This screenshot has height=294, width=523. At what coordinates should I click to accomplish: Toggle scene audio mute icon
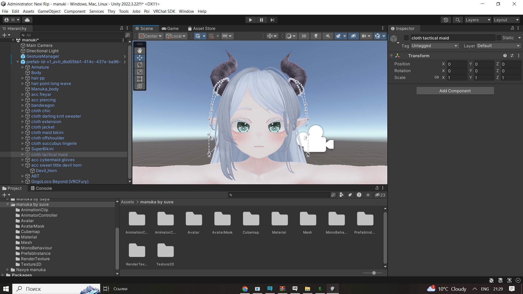coord(328,36)
